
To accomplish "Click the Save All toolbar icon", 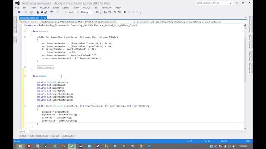I will [x=46, y=12].
